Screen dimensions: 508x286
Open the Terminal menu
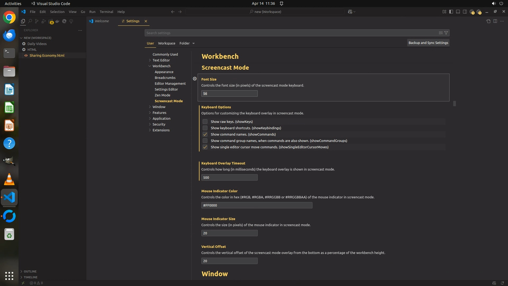[106, 12]
